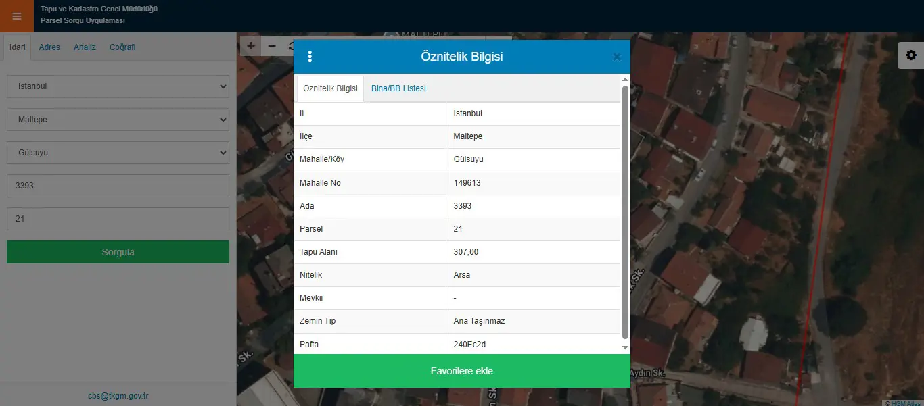Click the Mahalle No value 149613

(x=467, y=183)
